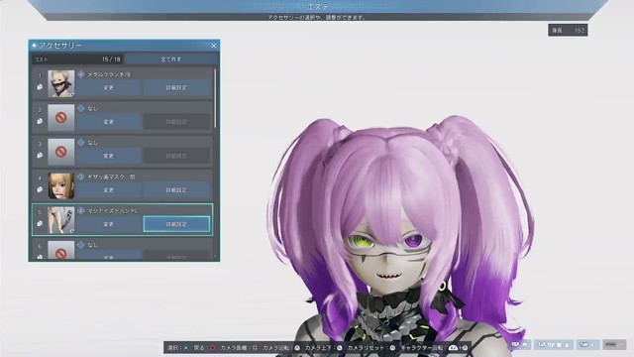The height and width of the screenshot is (357, 634).
Task: Click 変更 button for slot 1
Action: [x=108, y=87]
